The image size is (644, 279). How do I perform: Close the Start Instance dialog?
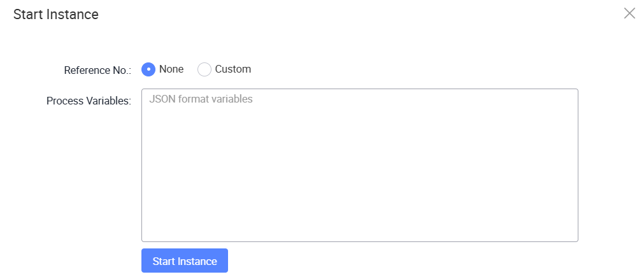(629, 13)
